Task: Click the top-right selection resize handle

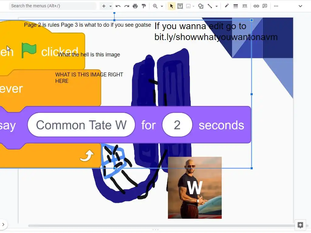Action: pos(252,20)
